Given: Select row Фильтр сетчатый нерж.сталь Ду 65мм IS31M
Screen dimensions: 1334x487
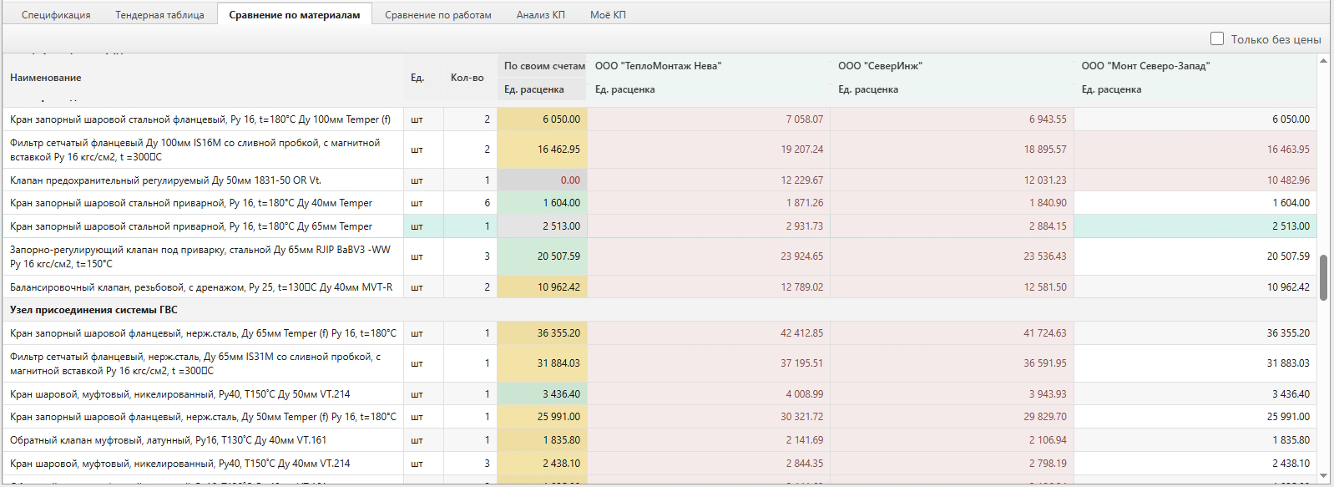Looking at the screenshot, I should [x=659, y=363].
